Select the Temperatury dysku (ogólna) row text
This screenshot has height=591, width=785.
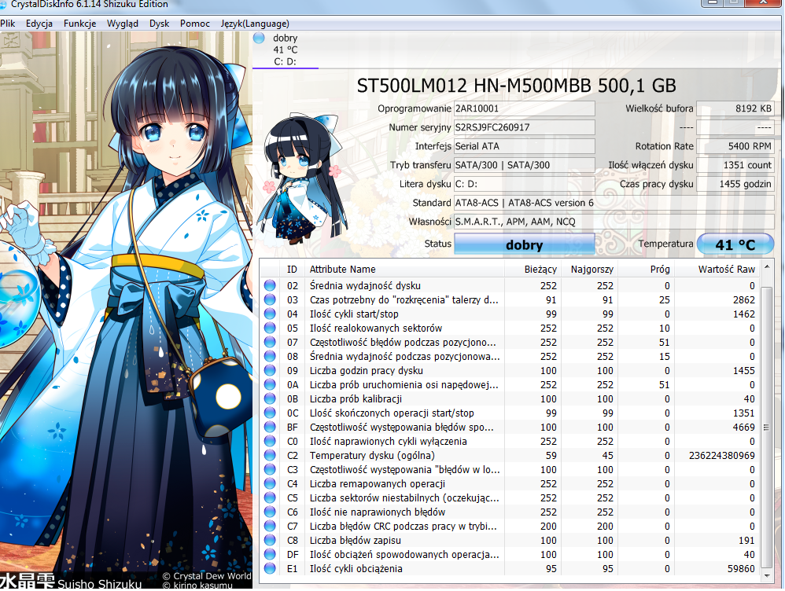coord(372,455)
